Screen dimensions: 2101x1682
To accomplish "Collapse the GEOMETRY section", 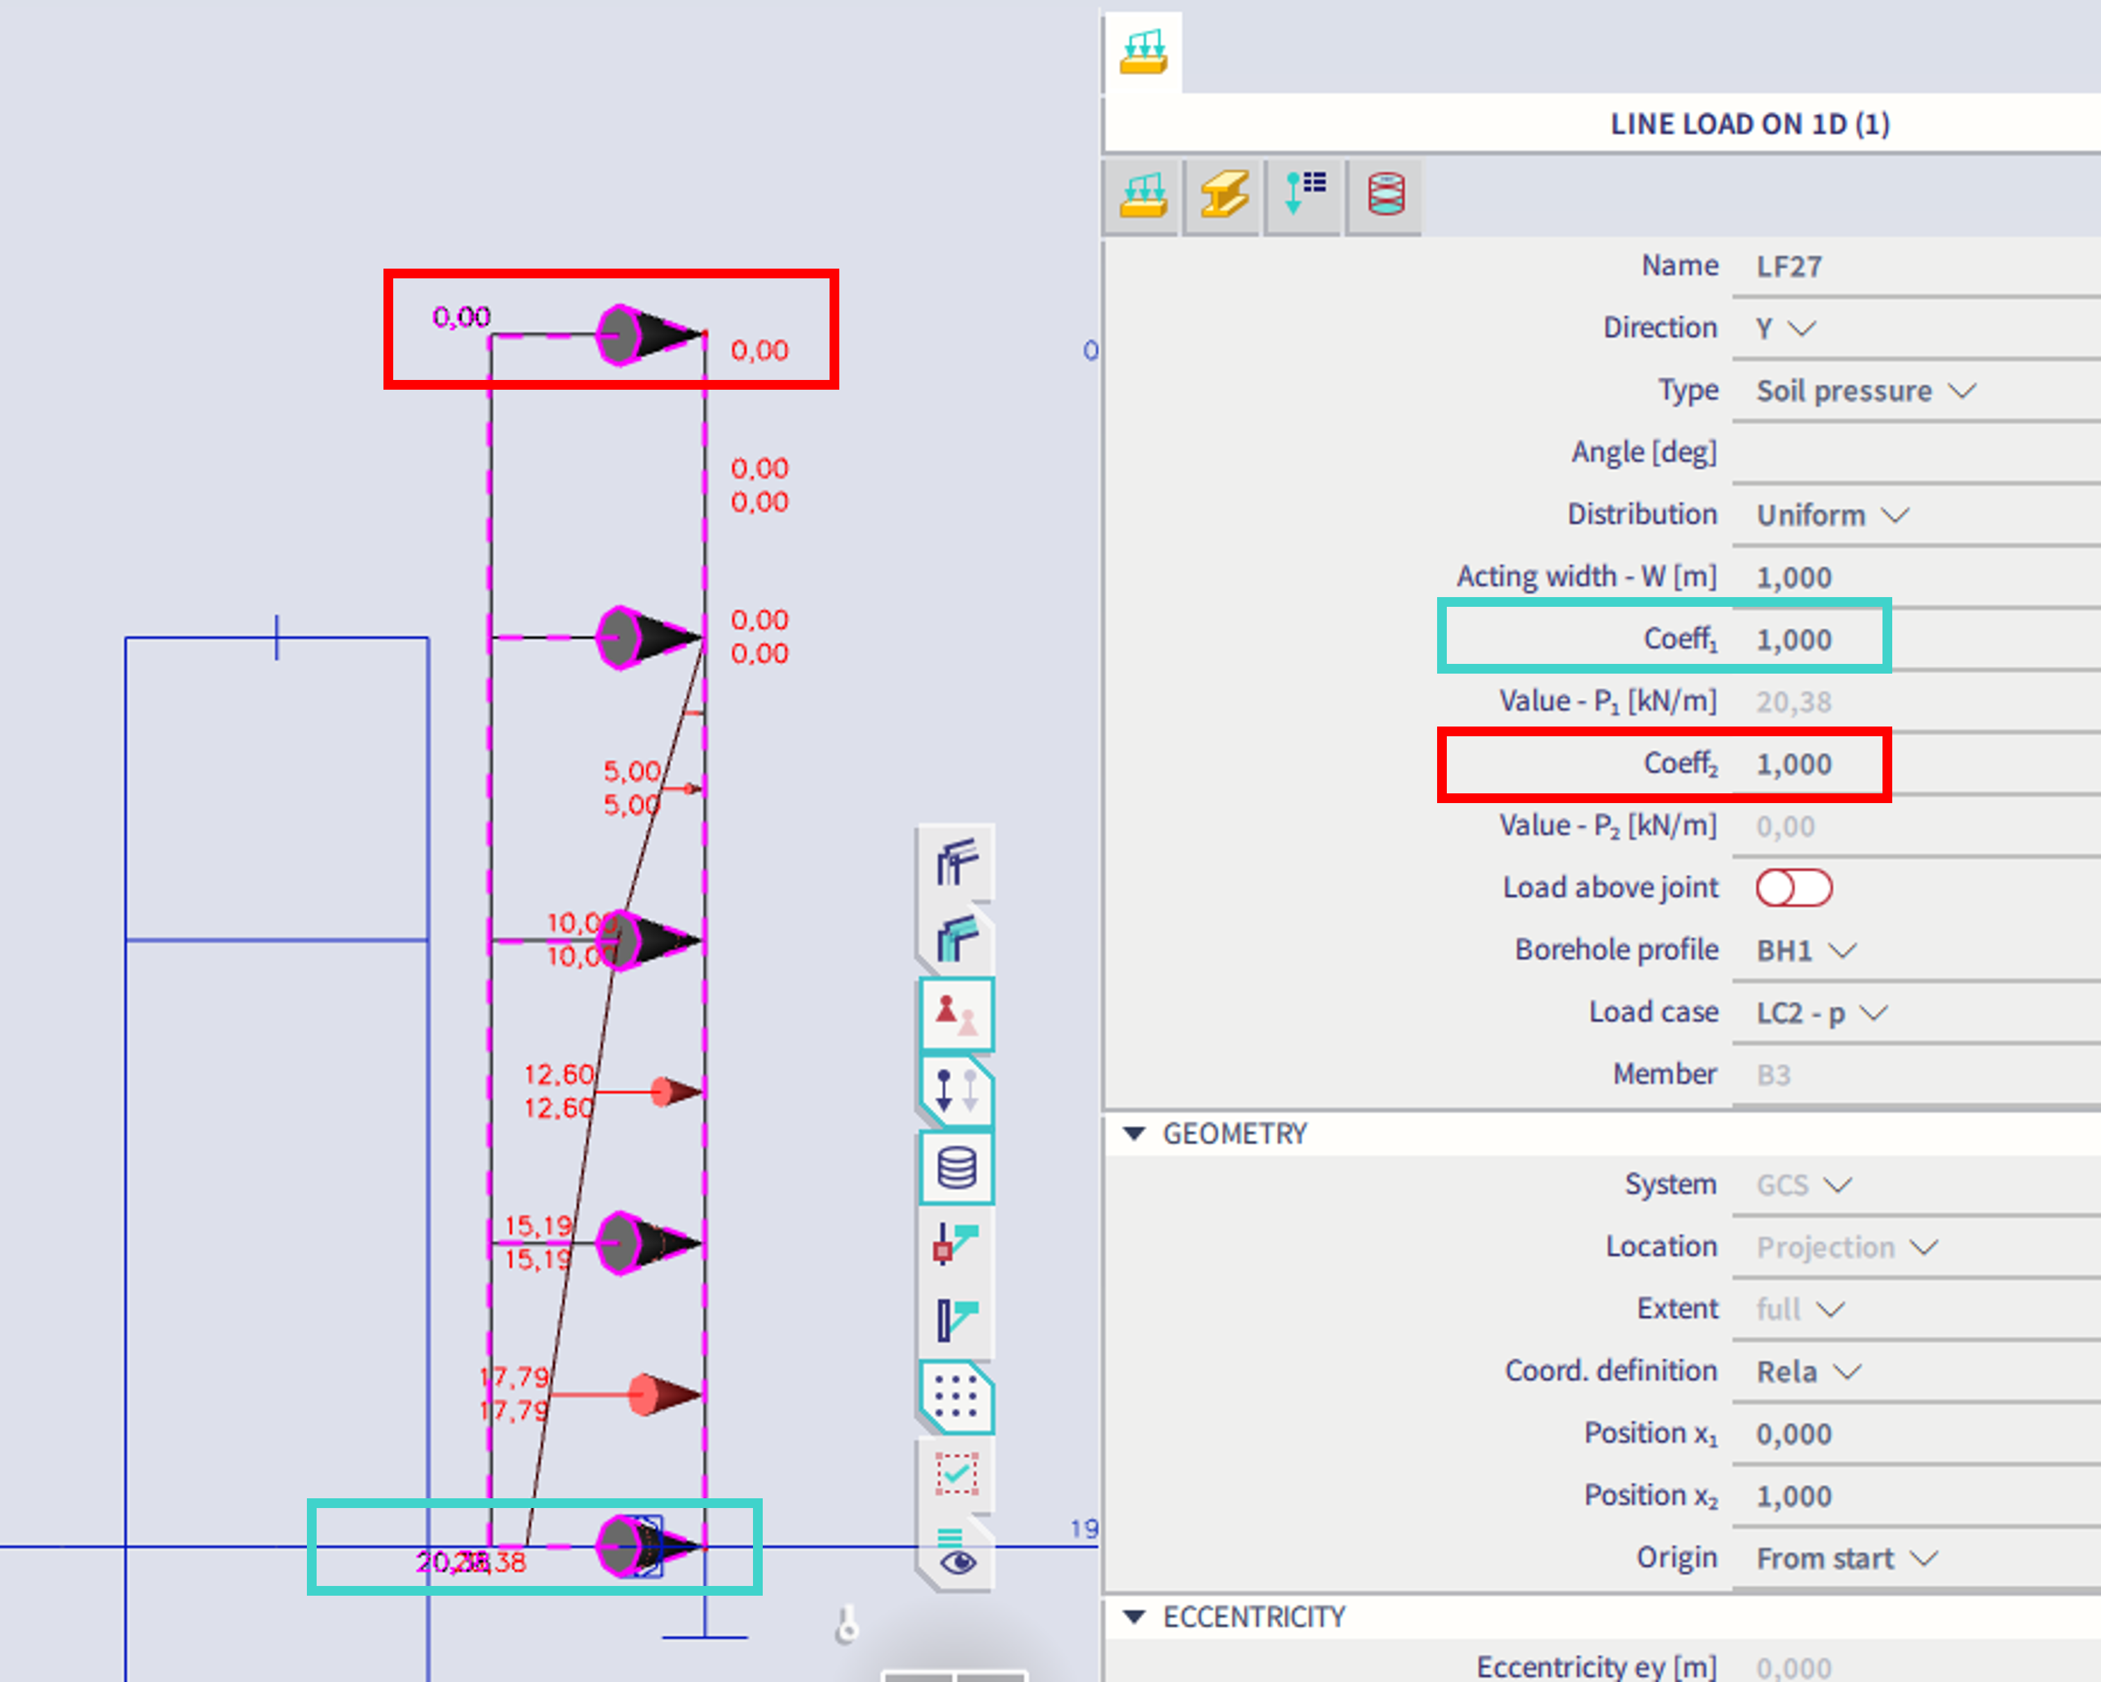I will point(1134,1134).
